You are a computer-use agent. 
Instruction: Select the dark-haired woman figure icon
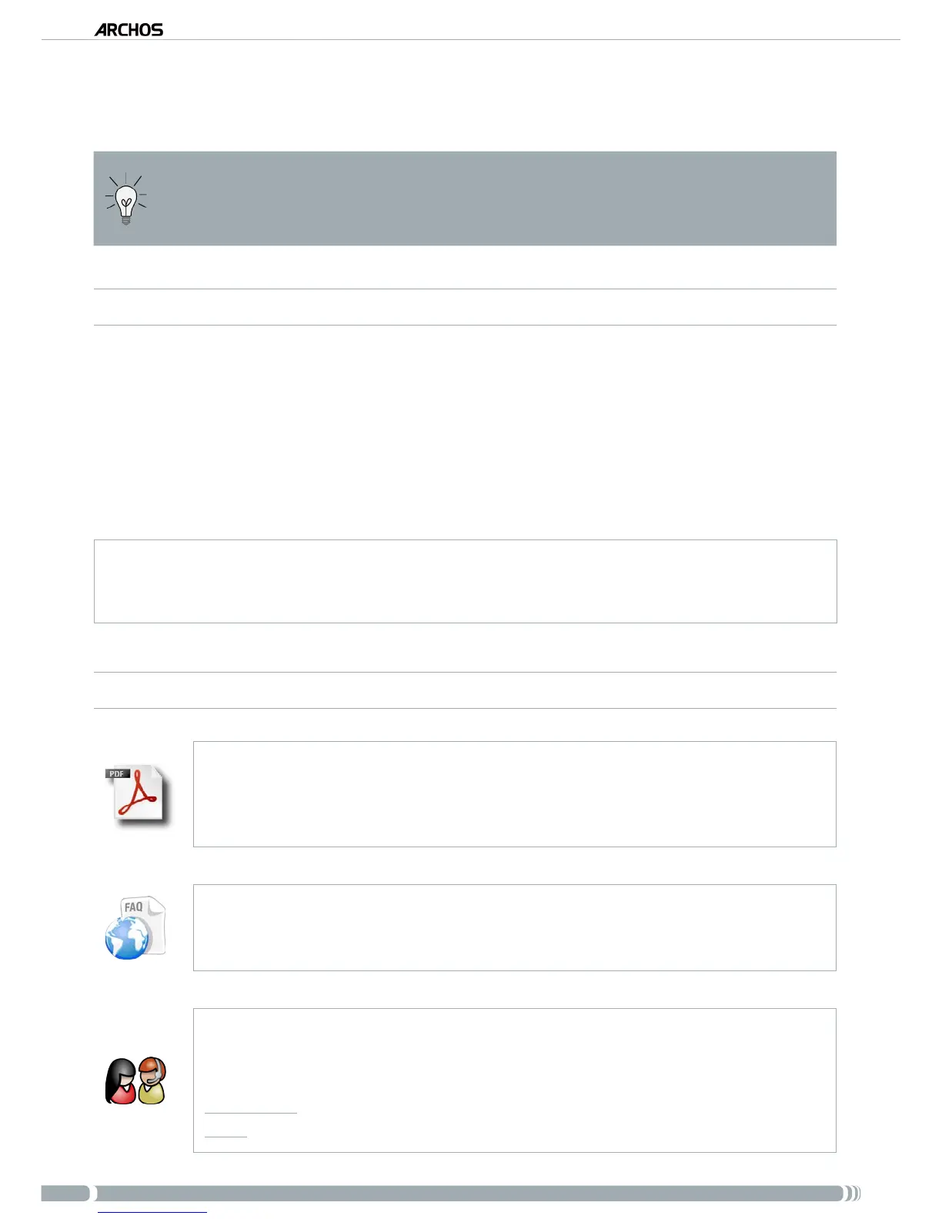(120, 1081)
